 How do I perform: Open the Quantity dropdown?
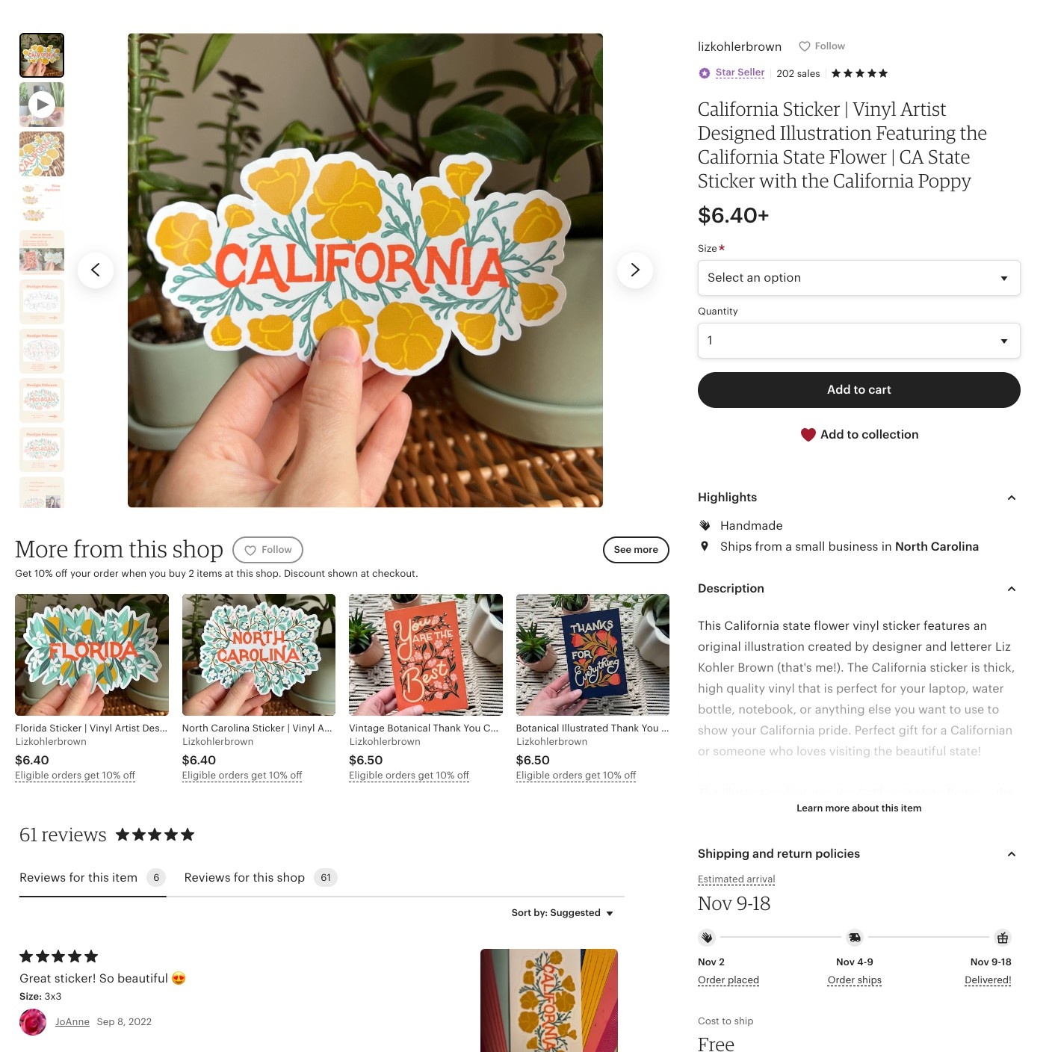pyautogui.click(x=858, y=341)
